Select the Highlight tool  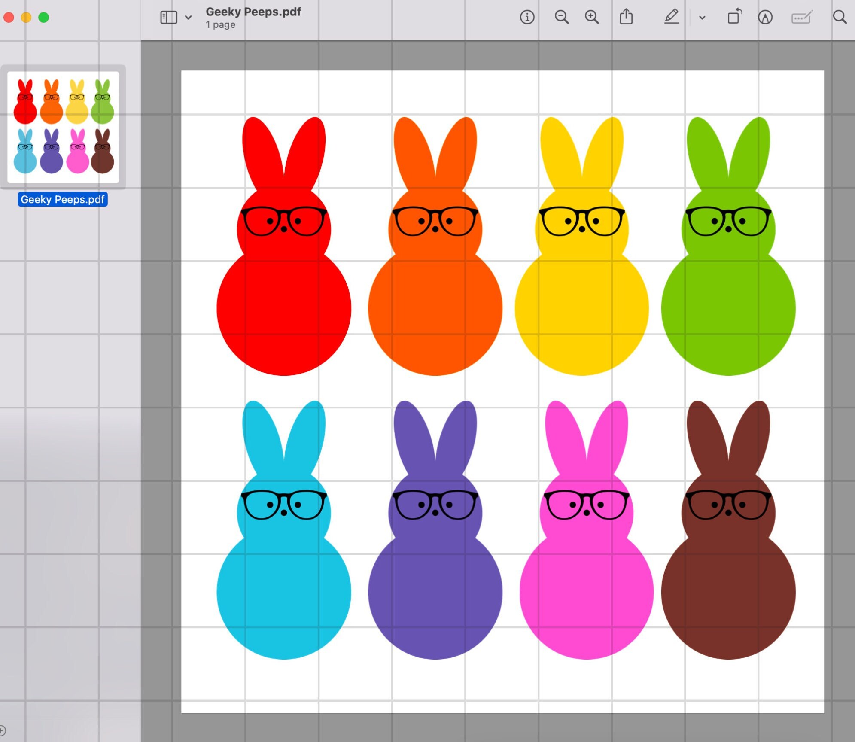[672, 18]
